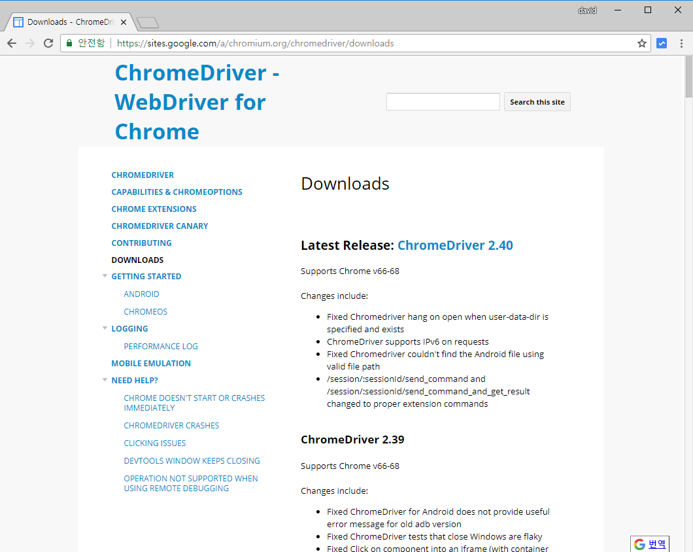Image resolution: width=693 pixels, height=552 pixels.
Task: Open the blue checkmark extension icon
Action: point(662,43)
